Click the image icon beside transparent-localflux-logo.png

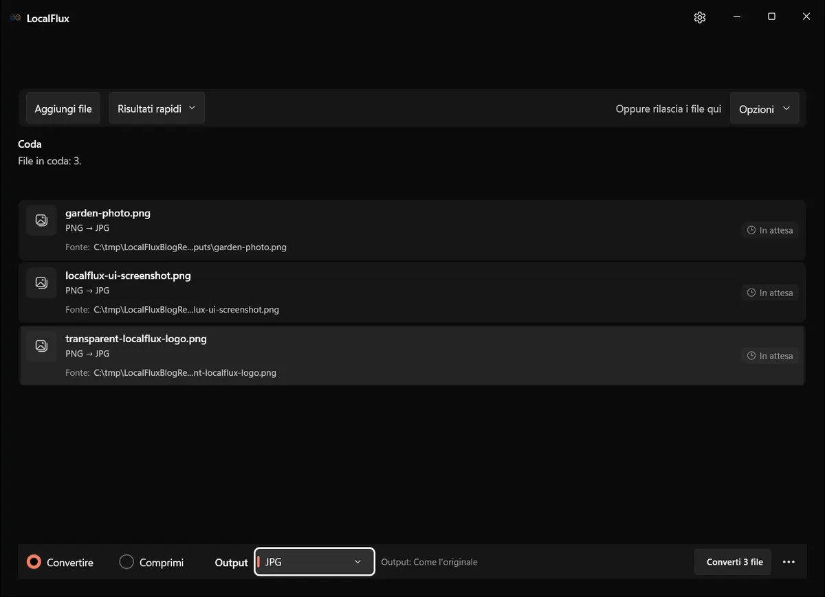(41, 346)
